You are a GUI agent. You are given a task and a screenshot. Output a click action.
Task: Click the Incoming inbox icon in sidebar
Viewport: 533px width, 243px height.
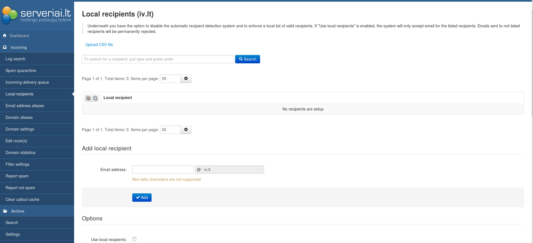5,47
